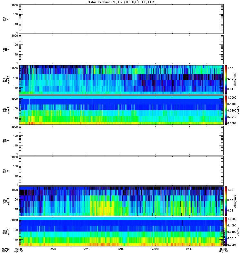Click the 'thb fbk edc12' axis label

tap(6, 80)
